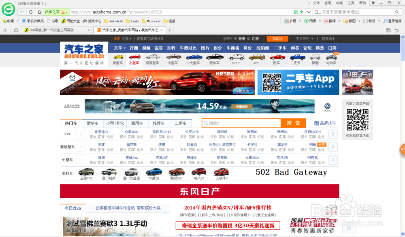Open new browser tab with plus button
The height and width of the screenshot is (237, 405).
170,30
